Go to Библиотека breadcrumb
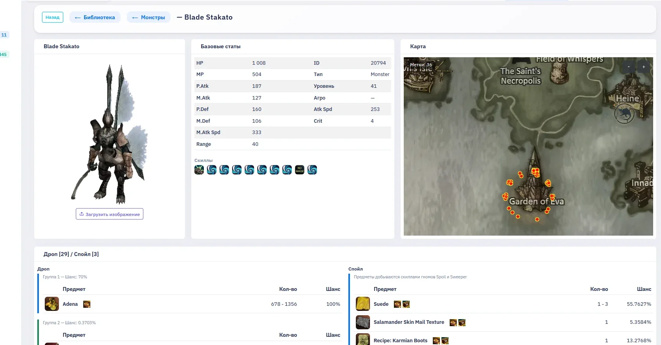The height and width of the screenshot is (345, 661). tap(95, 17)
